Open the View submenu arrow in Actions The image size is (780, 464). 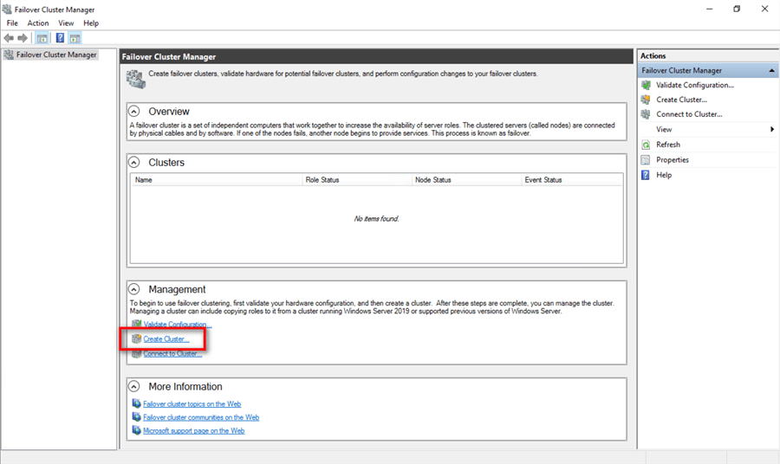click(x=771, y=130)
